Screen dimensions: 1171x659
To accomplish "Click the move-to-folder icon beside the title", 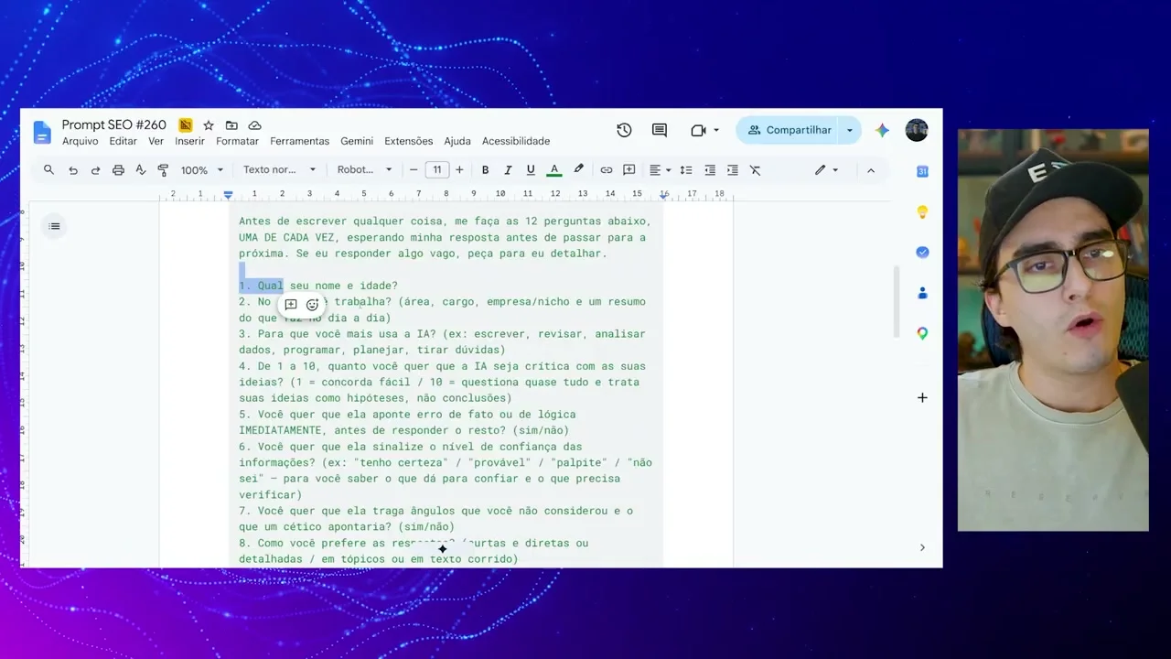I will coord(231,125).
